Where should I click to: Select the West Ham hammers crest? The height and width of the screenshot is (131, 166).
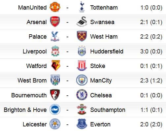pos(82,36)
